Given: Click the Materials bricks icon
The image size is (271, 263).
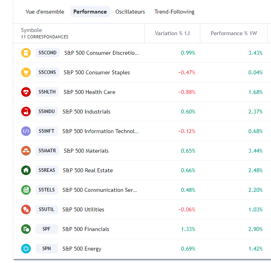Looking at the screenshot, I should pos(26,151).
